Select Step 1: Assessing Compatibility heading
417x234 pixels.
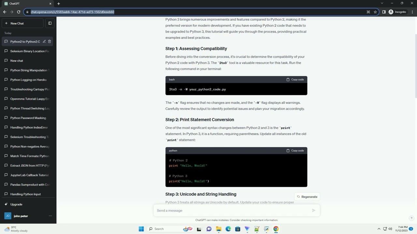coord(196,48)
